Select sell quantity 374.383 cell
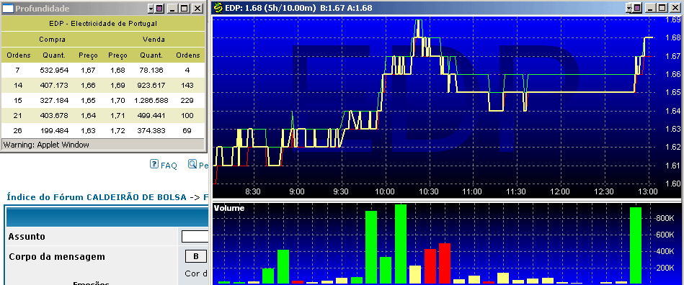Image resolution: width=684 pixels, height=285 pixels. [151, 131]
